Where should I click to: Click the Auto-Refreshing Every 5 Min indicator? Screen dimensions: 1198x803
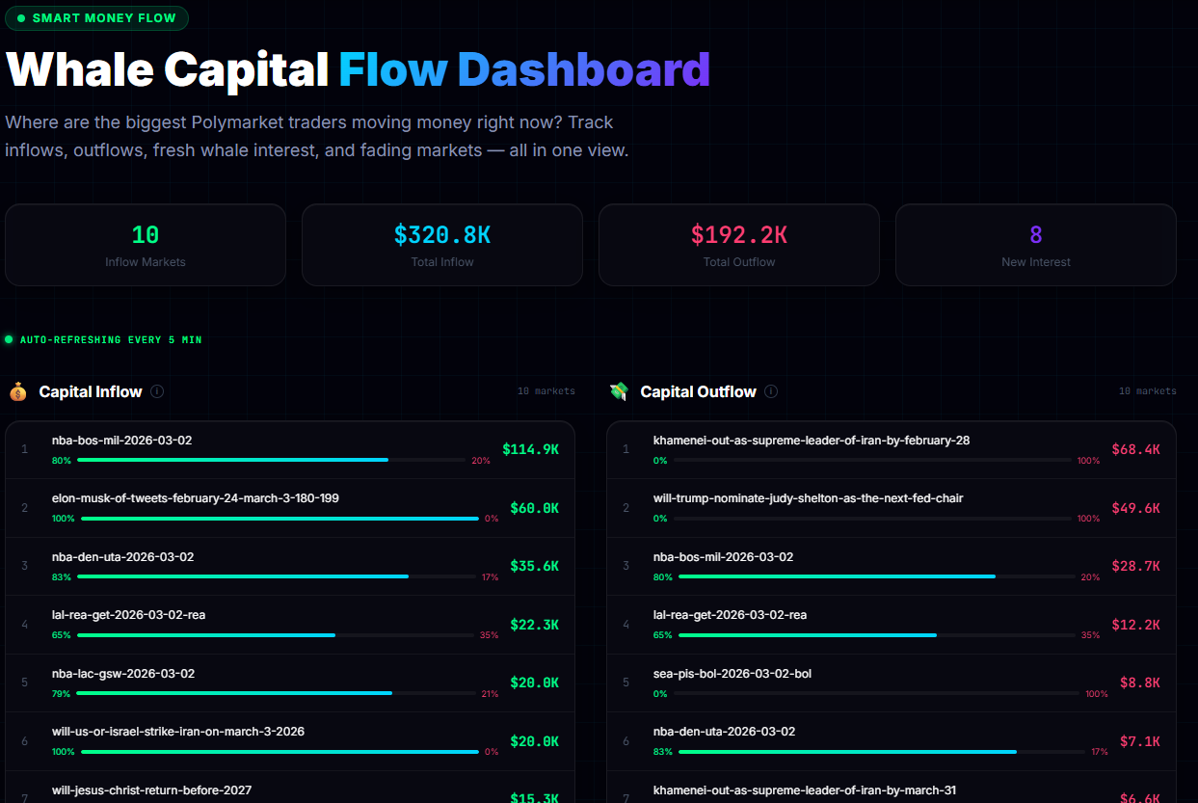click(104, 340)
